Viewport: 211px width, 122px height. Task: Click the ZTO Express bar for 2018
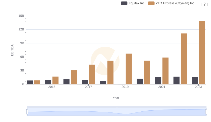pyautogui.click(x=110, y=73)
